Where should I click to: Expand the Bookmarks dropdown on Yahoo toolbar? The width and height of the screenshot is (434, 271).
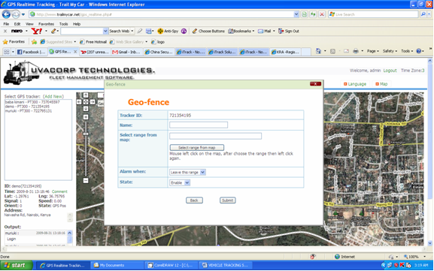(x=253, y=31)
